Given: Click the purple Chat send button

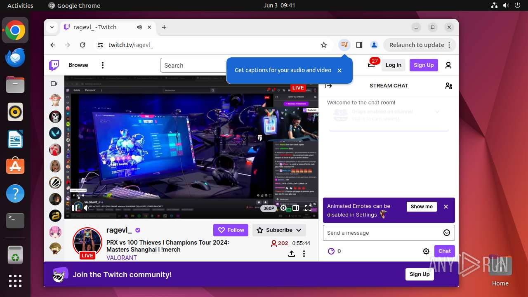Looking at the screenshot, I should click(x=444, y=251).
